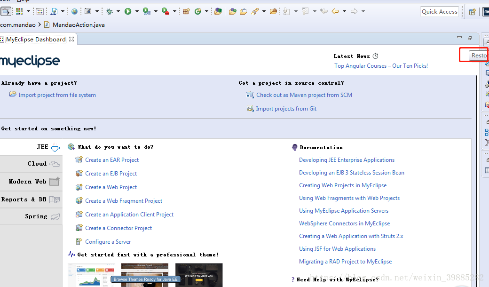Click the Open Type icon

coord(232,12)
